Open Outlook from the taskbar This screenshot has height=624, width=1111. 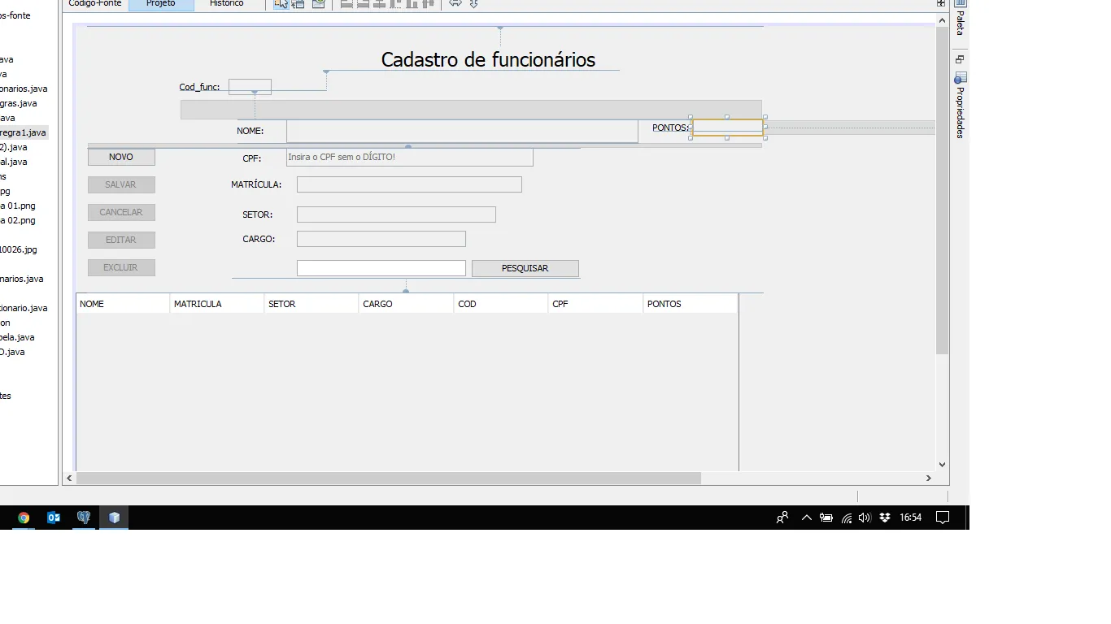coord(54,518)
